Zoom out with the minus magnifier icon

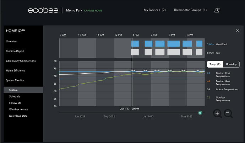click(x=228, y=113)
